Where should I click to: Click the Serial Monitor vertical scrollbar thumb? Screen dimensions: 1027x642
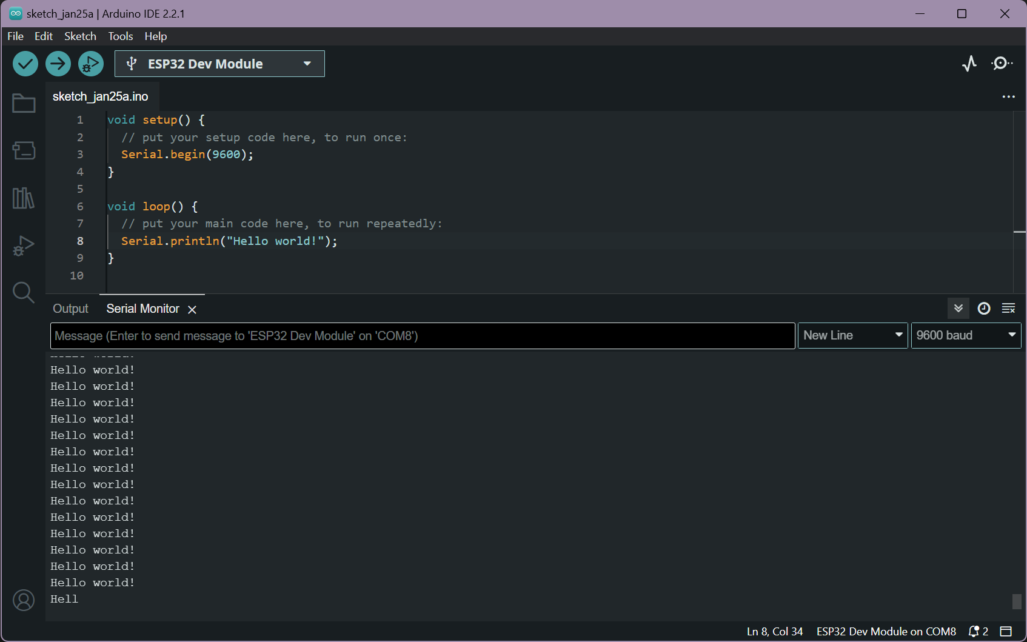[x=1017, y=601]
